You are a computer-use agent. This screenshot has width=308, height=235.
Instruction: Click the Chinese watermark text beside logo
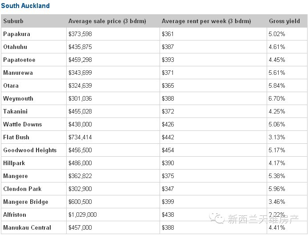[x=263, y=219]
